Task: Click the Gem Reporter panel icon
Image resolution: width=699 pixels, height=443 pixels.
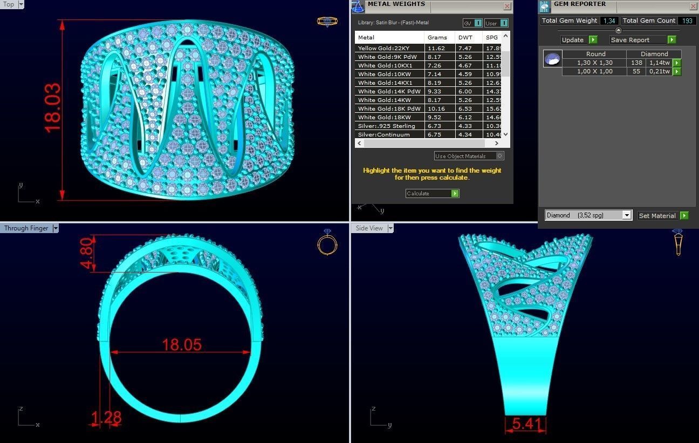Action: click(x=545, y=6)
